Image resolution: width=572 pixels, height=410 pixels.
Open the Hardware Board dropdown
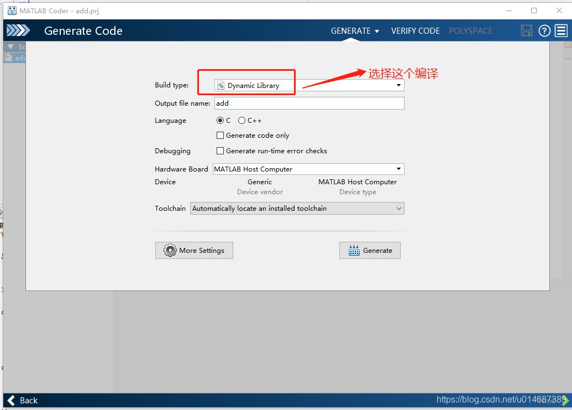pyautogui.click(x=398, y=169)
